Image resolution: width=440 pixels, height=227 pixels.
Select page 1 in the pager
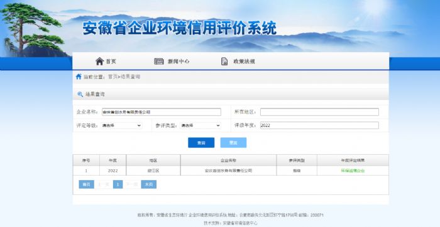point(118,184)
